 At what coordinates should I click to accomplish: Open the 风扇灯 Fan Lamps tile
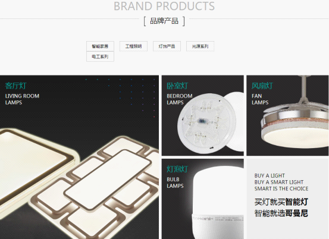point(287,115)
